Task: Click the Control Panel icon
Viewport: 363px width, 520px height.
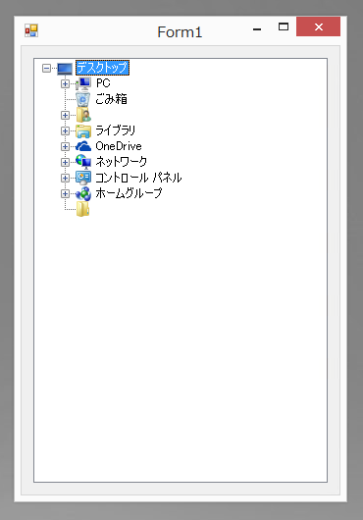Action: click(x=83, y=178)
